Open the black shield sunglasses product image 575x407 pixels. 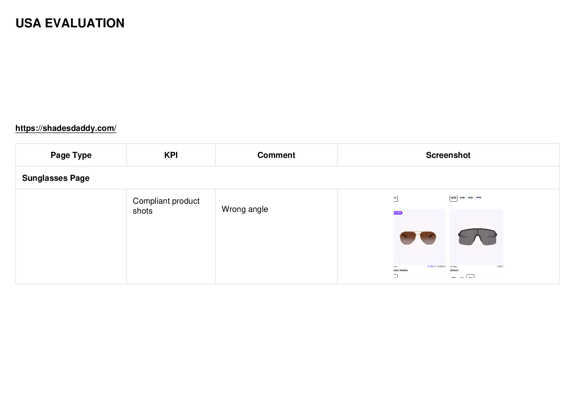(x=476, y=237)
